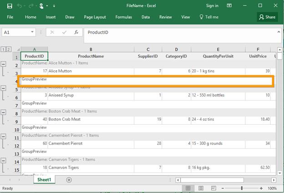Collapse the Boston Crab Meat group
The height and width of the screenshot is (193, 284).
pyautogui.click(x=4, y=112)
